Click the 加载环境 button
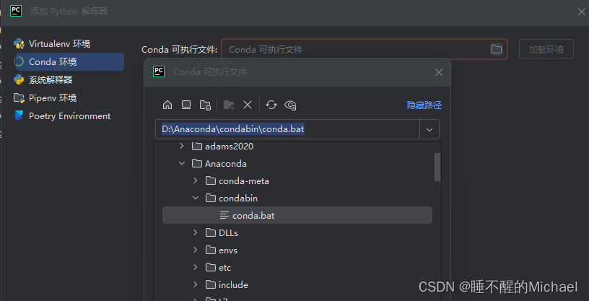Screen dimensions: 589x301 (546, 49)
